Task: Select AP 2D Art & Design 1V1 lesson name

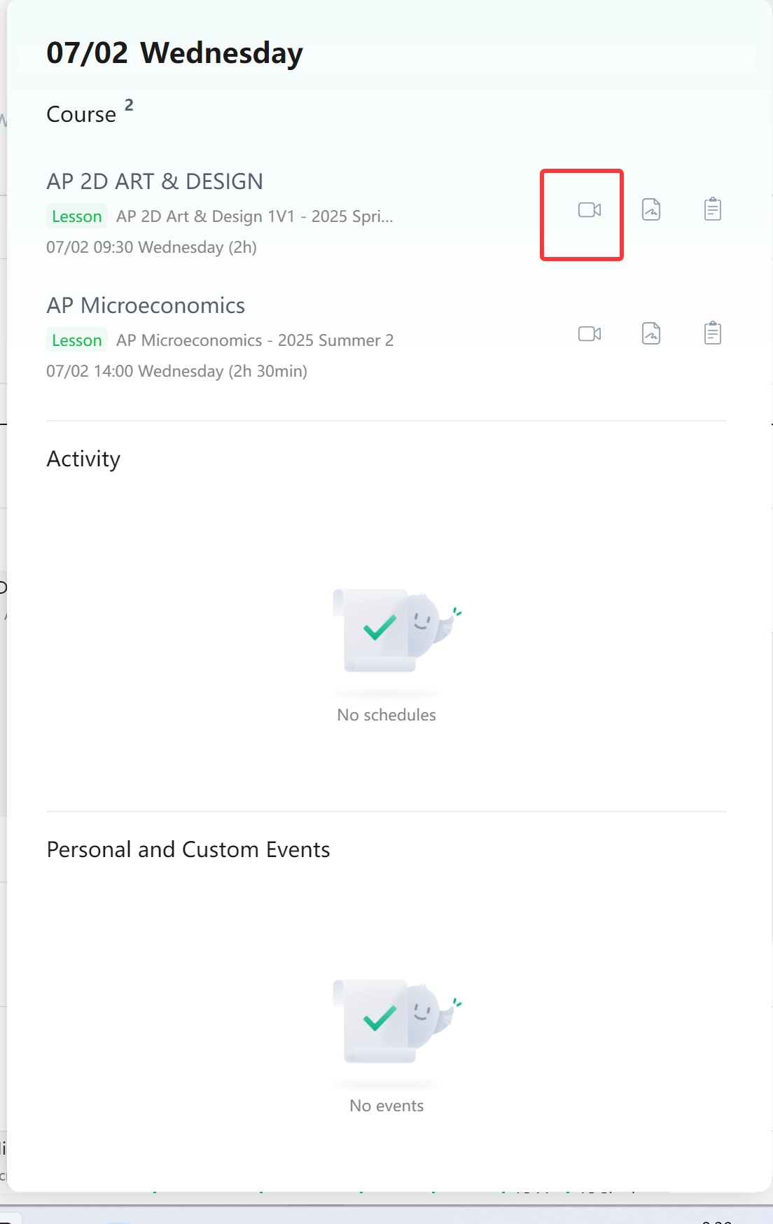Action: [x=254, y=216]
